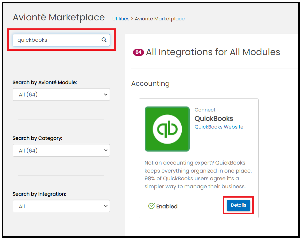Click the Search by Integration label

coord(39,194)
